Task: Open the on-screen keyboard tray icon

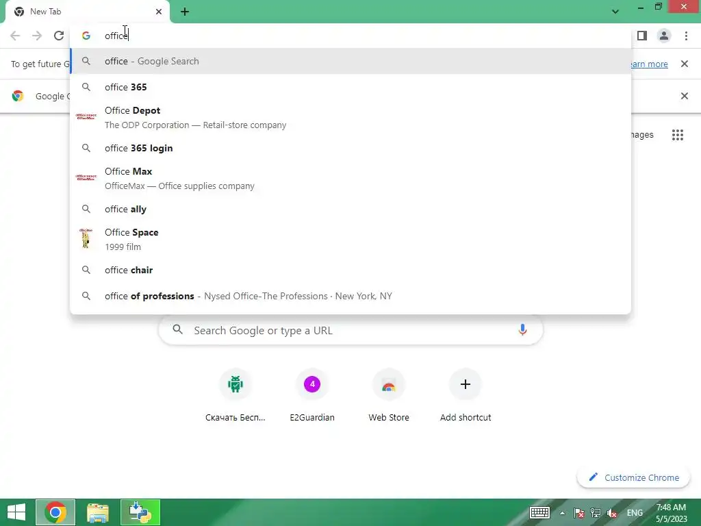Action: (539, 512)
